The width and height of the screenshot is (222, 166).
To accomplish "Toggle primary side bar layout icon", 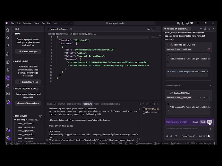I will pos(183,23).
